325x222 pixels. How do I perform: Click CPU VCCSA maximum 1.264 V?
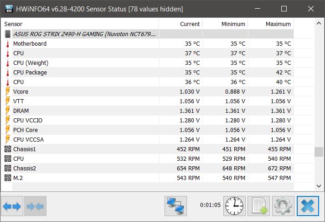pyautogui.click(x=281, y=140)
